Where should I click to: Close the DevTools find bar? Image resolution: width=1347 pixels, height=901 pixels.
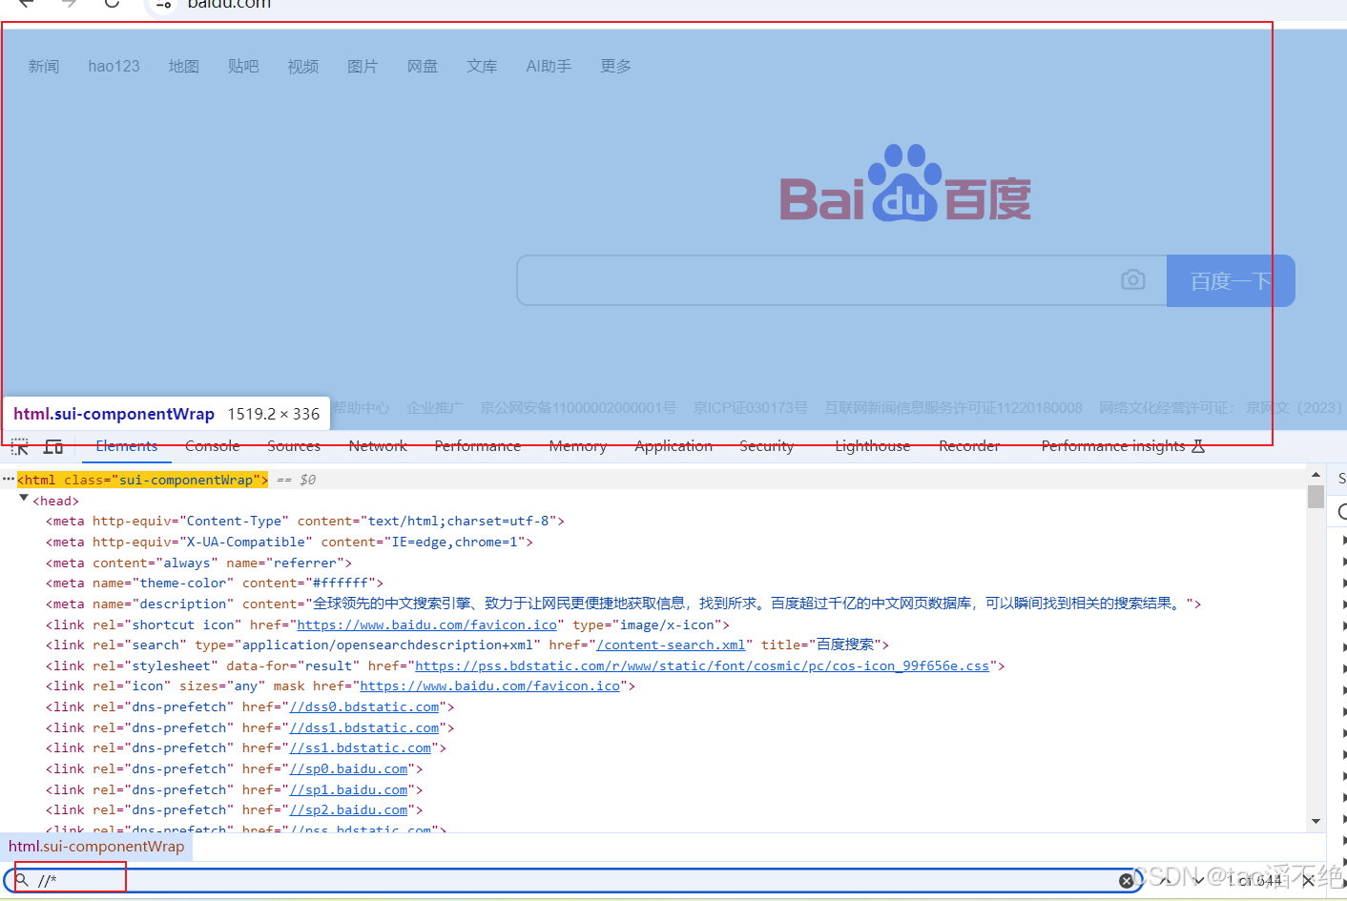(1309, 879)
